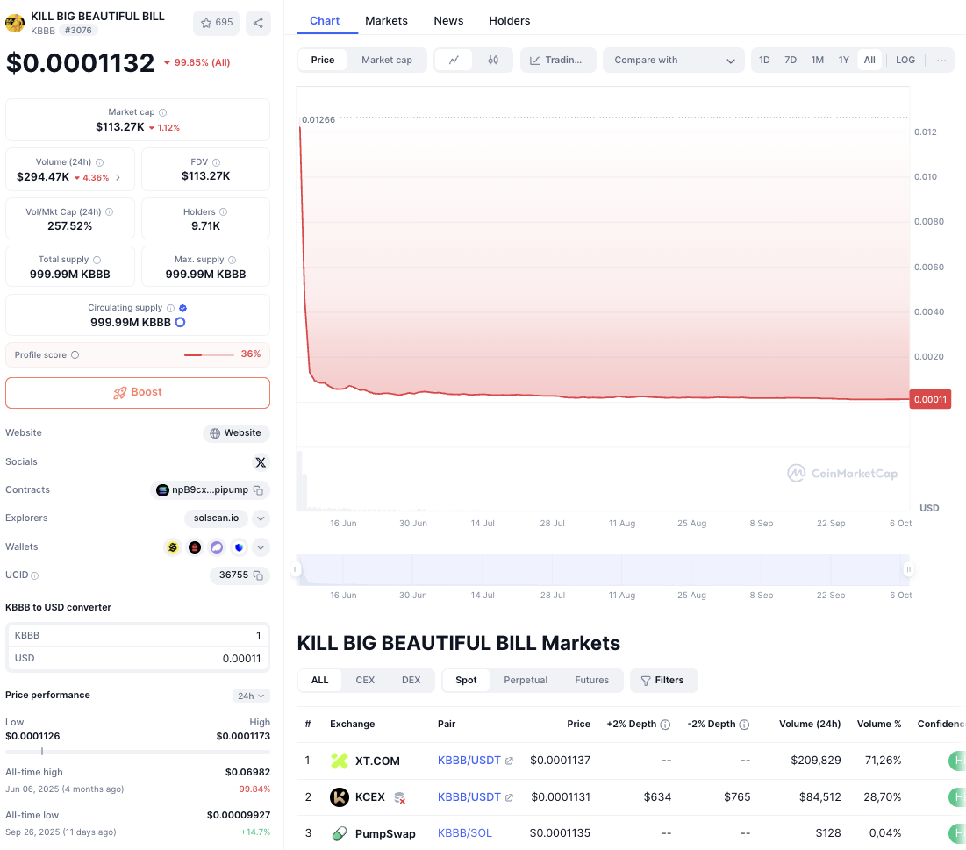
Task: Select line chart type
Action: 454,60
